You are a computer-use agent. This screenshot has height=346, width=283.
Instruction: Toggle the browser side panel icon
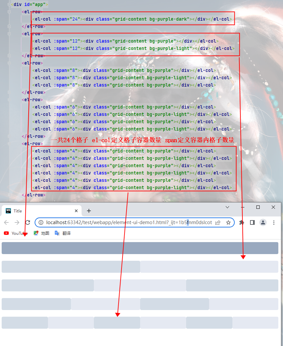coord(252,222)
